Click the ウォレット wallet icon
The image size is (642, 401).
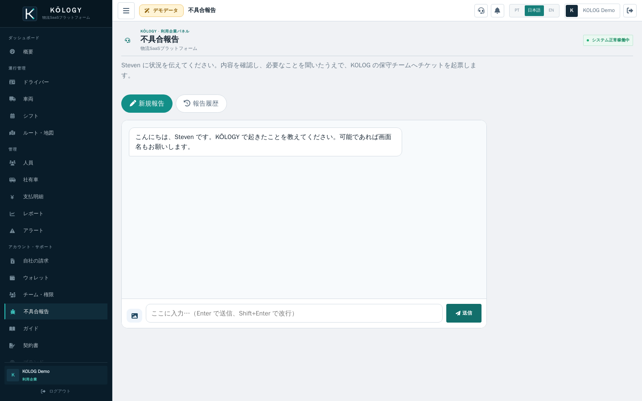pyautogui.click(x=12, y=278)
